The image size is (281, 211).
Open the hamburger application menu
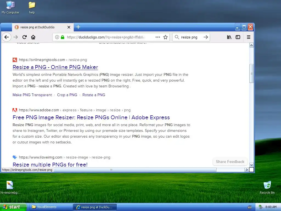click(x=249, y=37)
